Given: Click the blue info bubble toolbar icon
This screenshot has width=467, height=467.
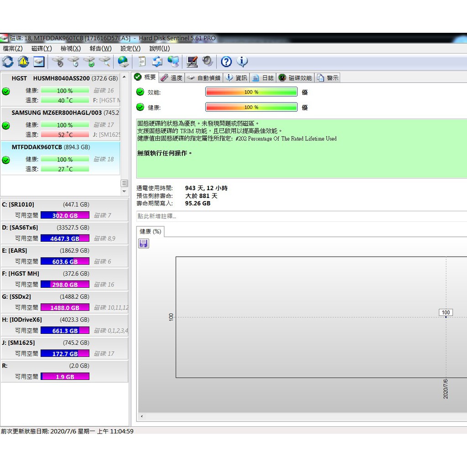Looking at the screenshot, I should coord(242,62).
